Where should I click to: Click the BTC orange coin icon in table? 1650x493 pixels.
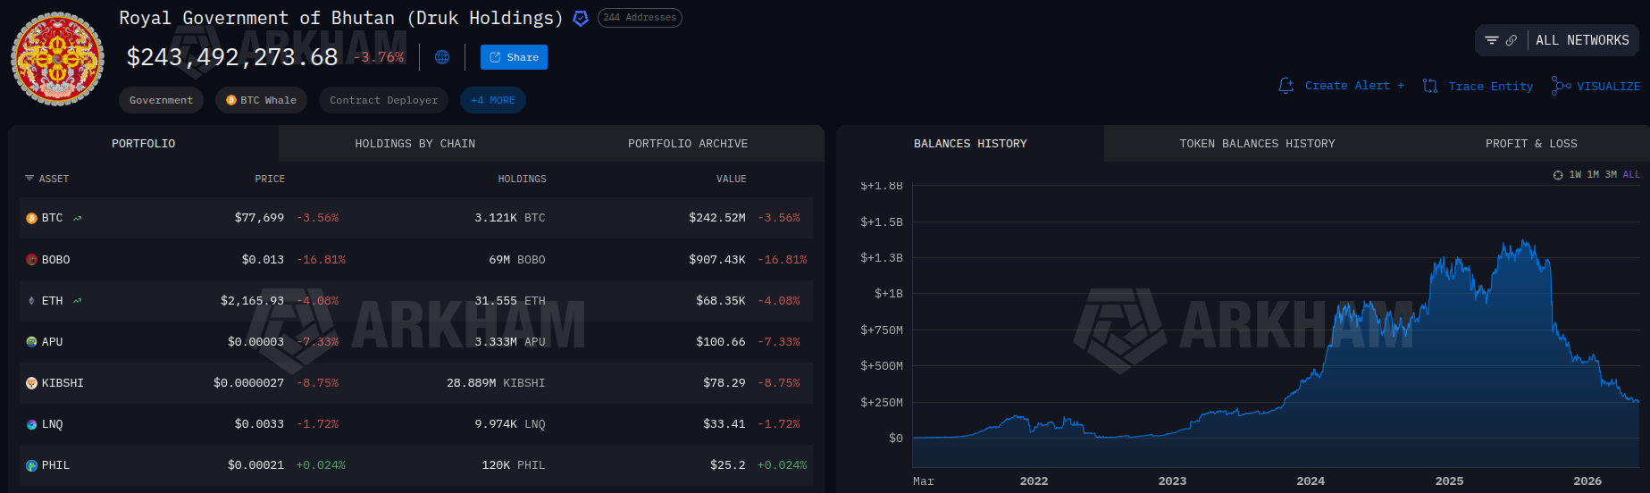pos(31,218)
